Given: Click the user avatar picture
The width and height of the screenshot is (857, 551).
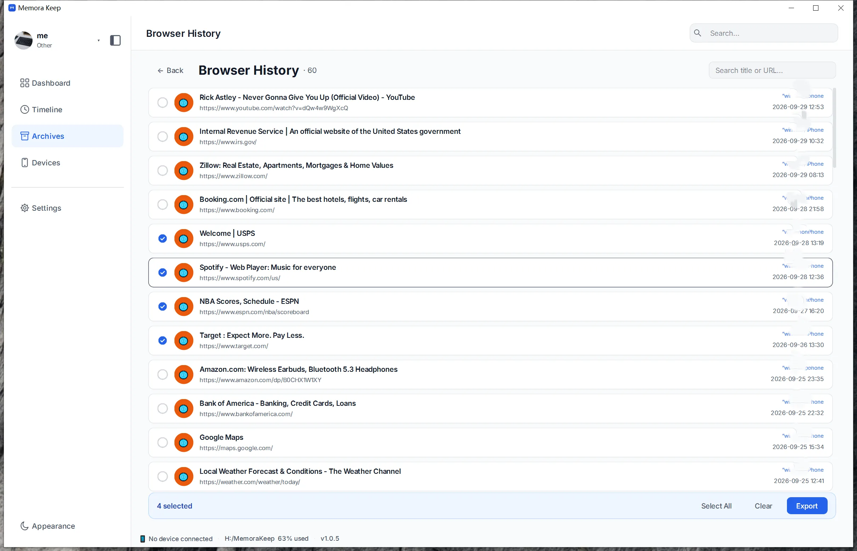Looking at the screenshot, I should [24, 40].
